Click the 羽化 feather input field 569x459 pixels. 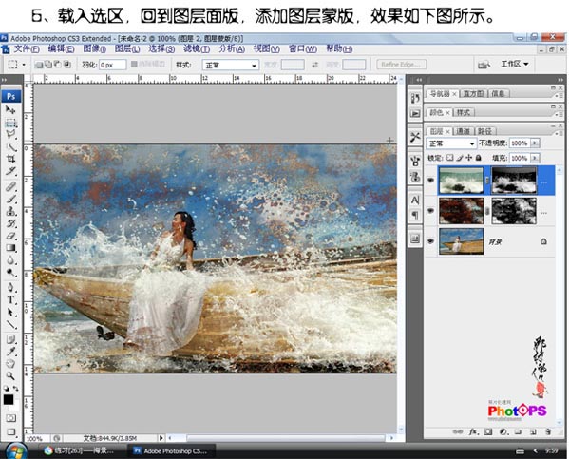(x=112, y=65)
